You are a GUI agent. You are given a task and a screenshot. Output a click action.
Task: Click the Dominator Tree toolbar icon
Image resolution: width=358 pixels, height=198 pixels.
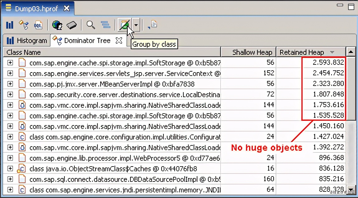(x=24, y=25)
